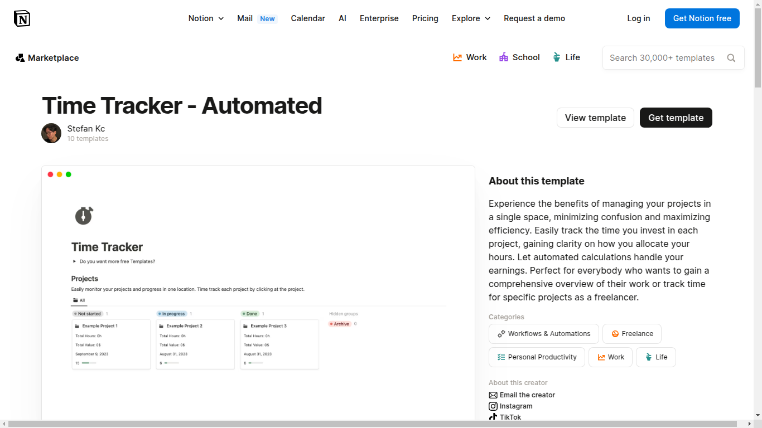The height and width of the screenshot is (428, 762).
Task: Click the School building icon
Action: [504, 57]
